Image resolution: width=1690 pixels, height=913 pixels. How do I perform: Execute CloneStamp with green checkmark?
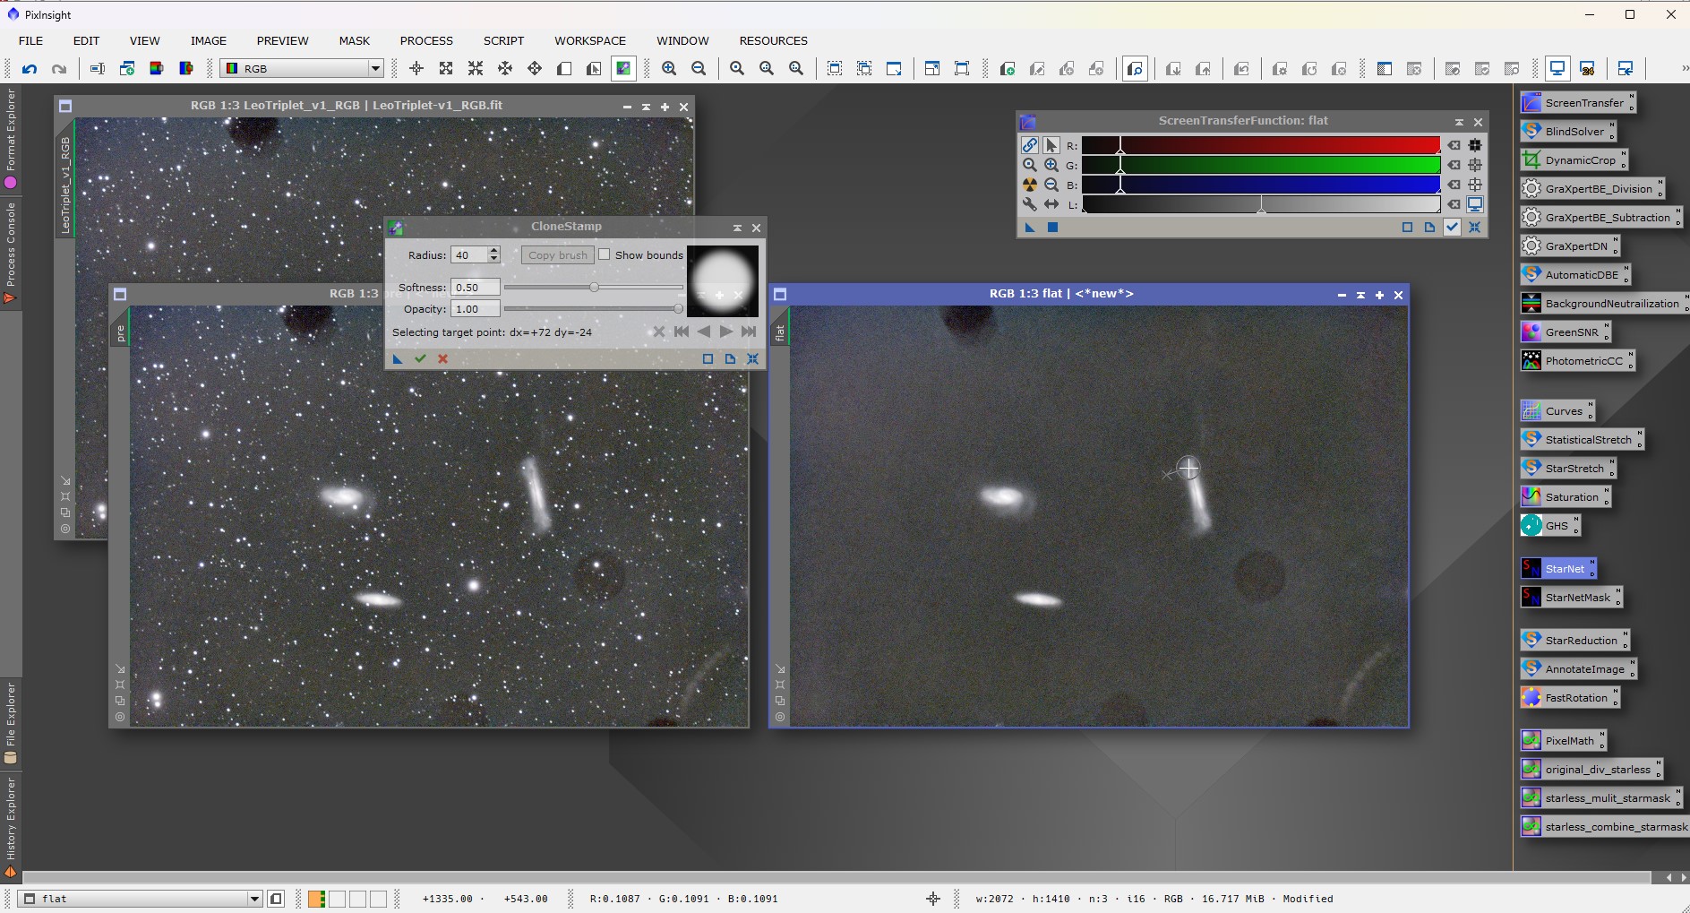point(420,359)
